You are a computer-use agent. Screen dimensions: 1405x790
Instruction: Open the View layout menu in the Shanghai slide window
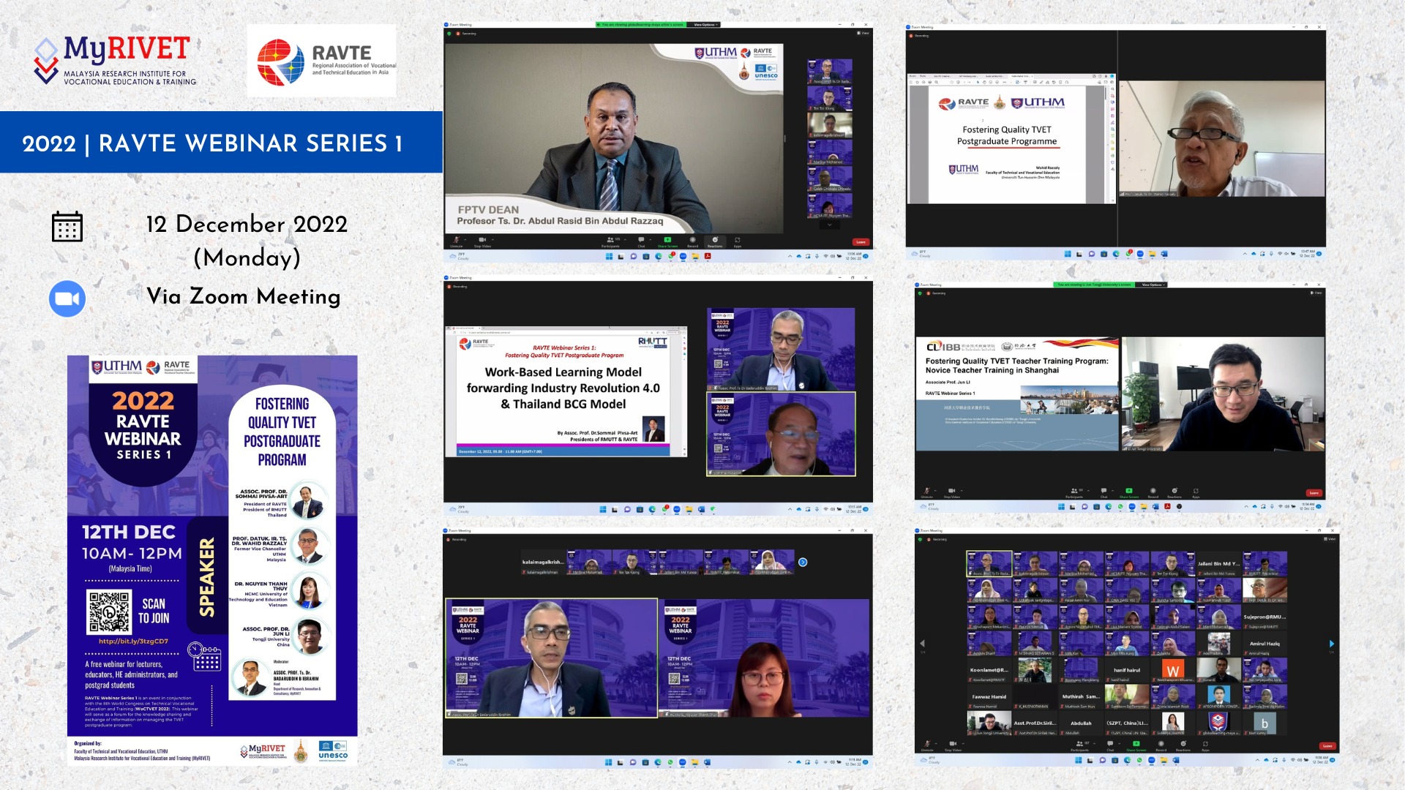(1315, 293)
